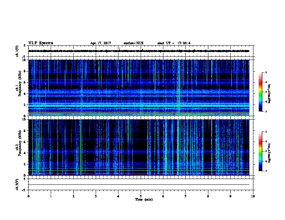The image size is (285, 220).
Task: Click the "start UT = 17:20:4" label
Action: click(x=174, y=43)
